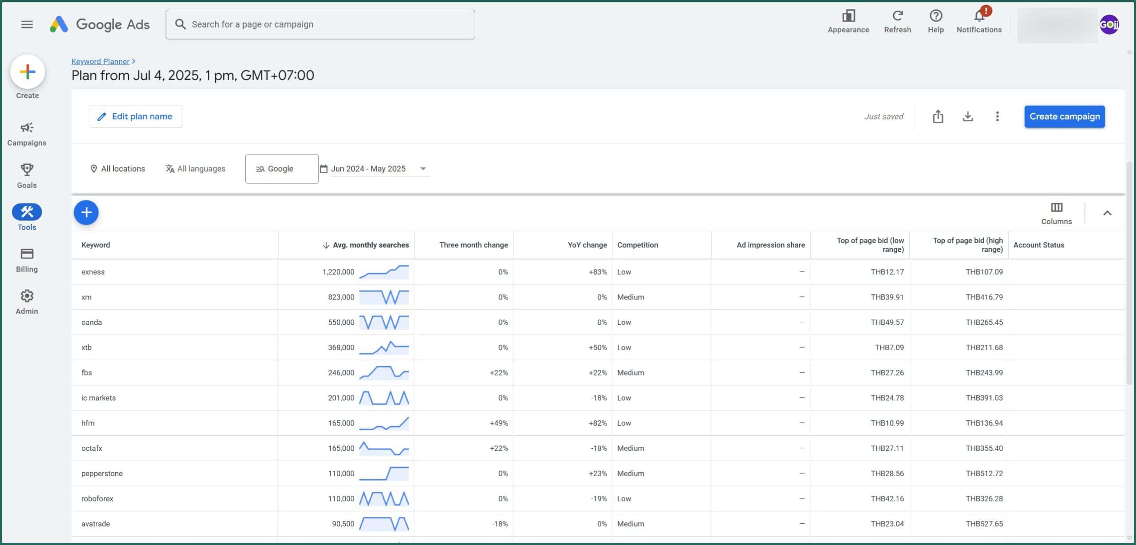Sort by Top of page bid low range
The height and width of the screenshot is (545, 1136).
[x=870, y=245]
